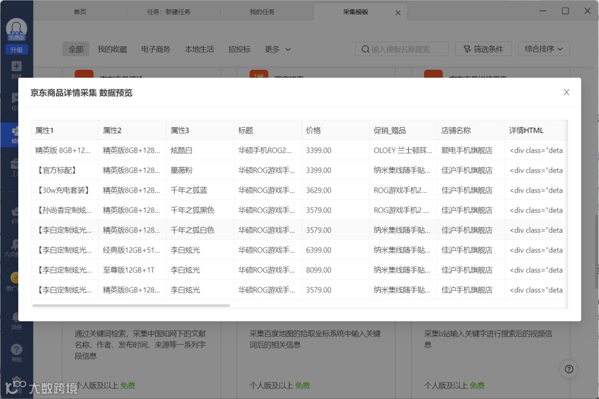Click the 新建 plus icon in sidebar
The width and height of the screenshot is (599, 399).
(x=17, y=66)
